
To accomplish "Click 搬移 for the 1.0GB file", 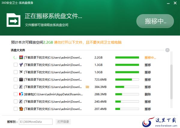I will (148, 72).
